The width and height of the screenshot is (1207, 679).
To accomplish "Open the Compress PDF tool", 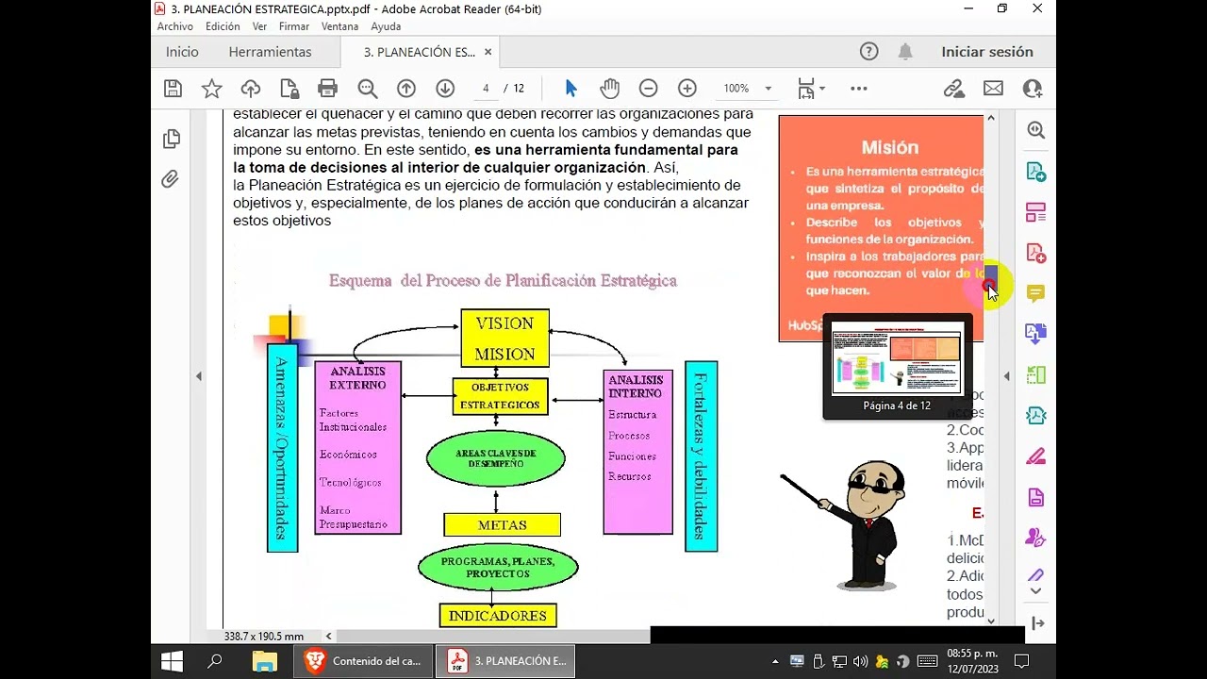I will click(x=1036, y=415).
